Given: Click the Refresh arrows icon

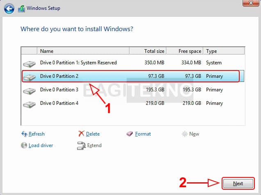Looking at the screenshot, I should [24, 134].
